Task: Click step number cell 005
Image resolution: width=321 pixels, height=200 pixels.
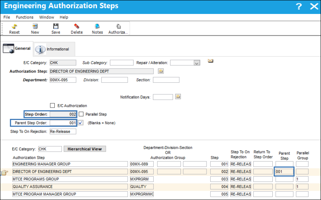Action: tap(219, 194)
